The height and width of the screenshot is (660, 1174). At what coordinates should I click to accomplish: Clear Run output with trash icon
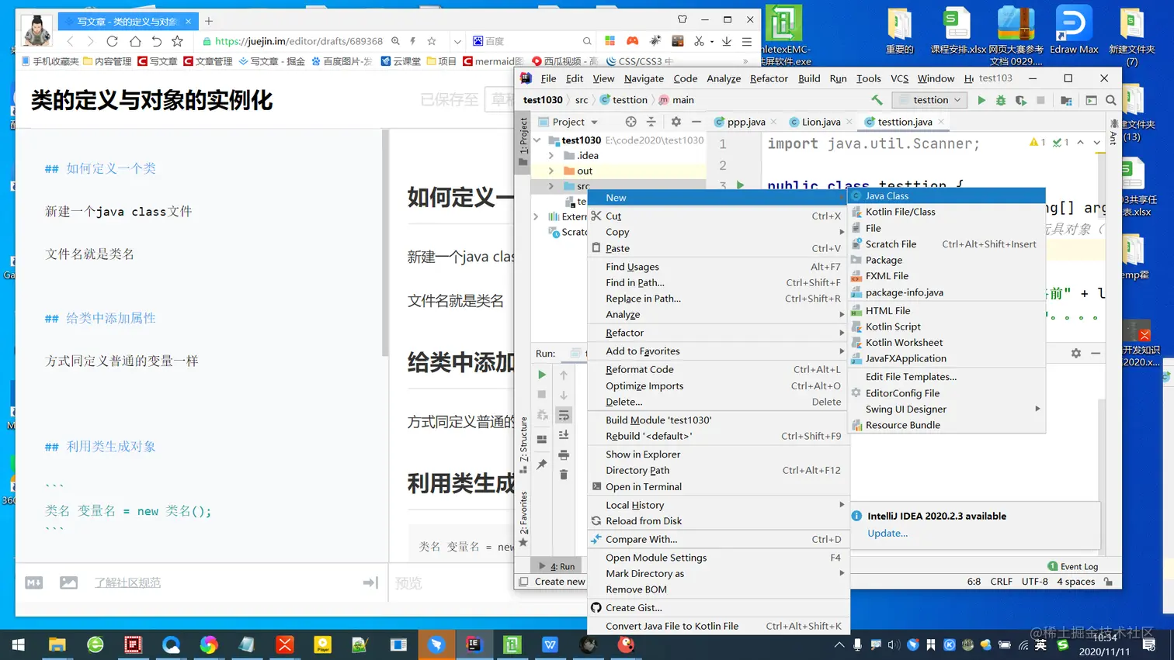[564, 475]
